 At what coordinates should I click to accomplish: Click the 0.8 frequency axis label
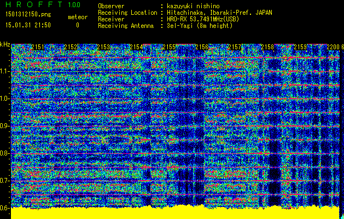tap(5, 153)
